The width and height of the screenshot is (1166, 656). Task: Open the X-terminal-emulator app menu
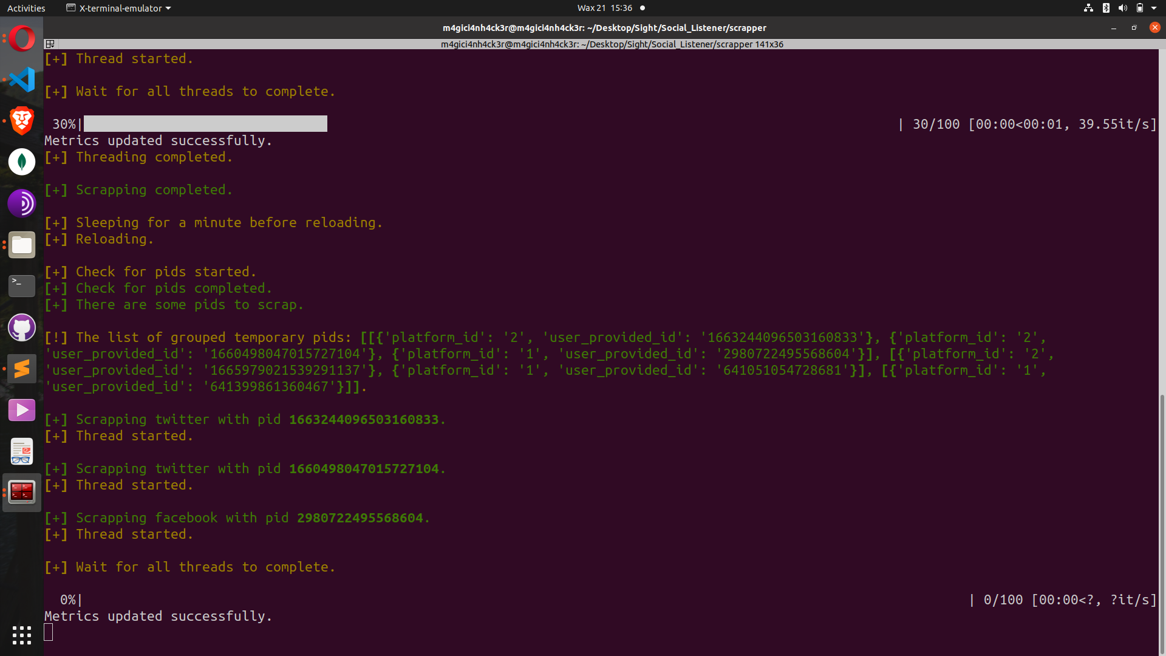[118, 8]
